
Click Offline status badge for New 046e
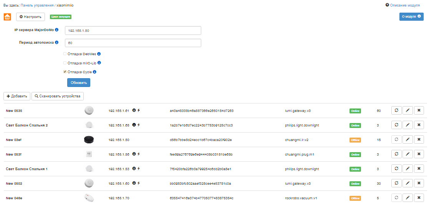pos(355,198)
